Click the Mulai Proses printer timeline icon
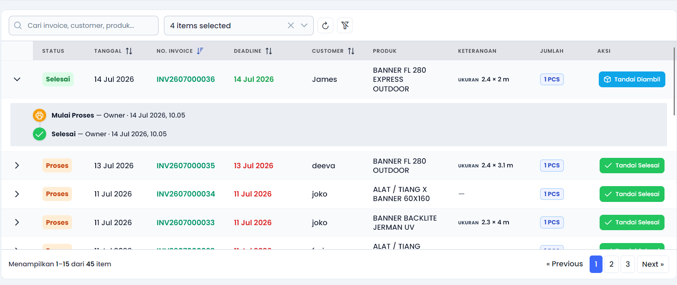Viewport: 677px width, 285px height. click(40, 115)
